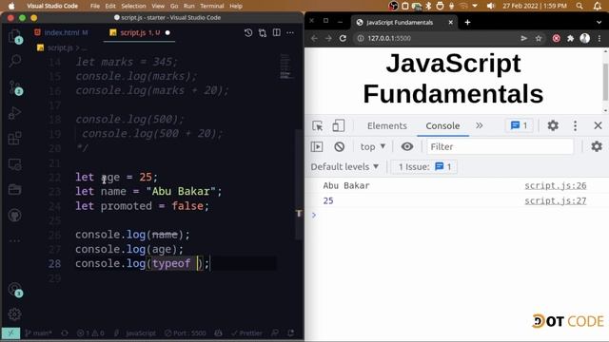Open the remote window indicator
Viewport: 609px width, 342px height.
pyautogui.click(x=10, y=333)
